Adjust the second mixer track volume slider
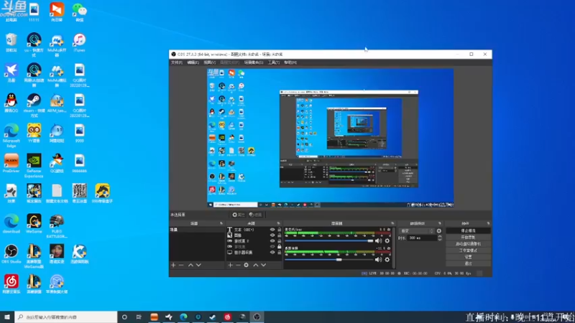The image size is (575, 323). [x=329, y=260]
